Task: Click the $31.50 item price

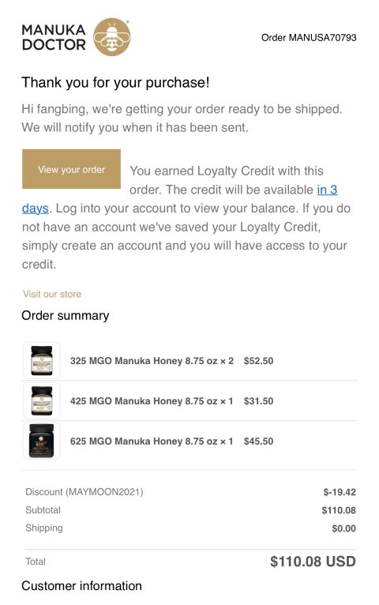Action: click(x=258, y=401)
